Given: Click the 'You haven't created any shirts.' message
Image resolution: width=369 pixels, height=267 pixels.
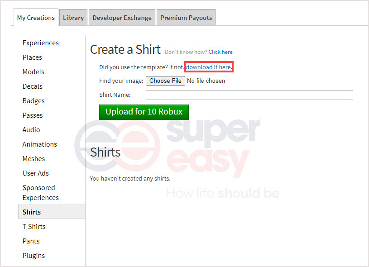Looking at the screenshot, I should 130,179.
